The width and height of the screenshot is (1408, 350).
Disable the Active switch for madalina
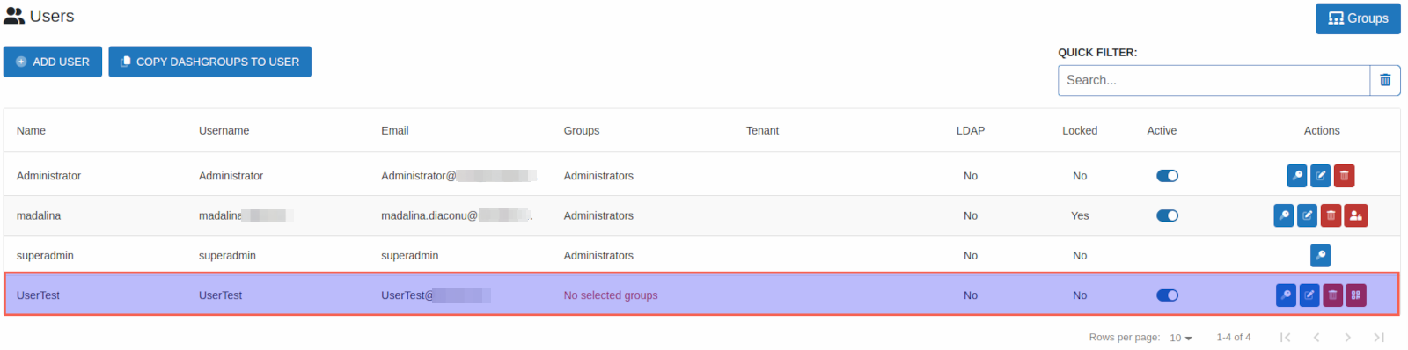(x=1167, y=215)
